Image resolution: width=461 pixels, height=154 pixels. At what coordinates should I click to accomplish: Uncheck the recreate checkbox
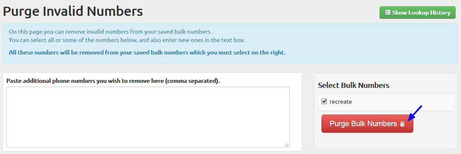pos(324,102)
